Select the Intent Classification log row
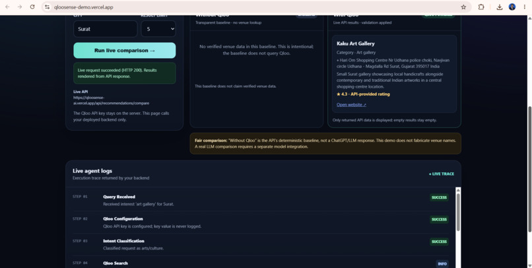532x268 pixels. coord(260,244)
